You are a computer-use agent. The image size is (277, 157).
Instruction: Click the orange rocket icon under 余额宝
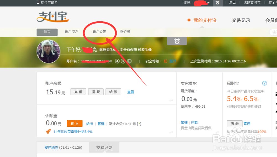48,131
